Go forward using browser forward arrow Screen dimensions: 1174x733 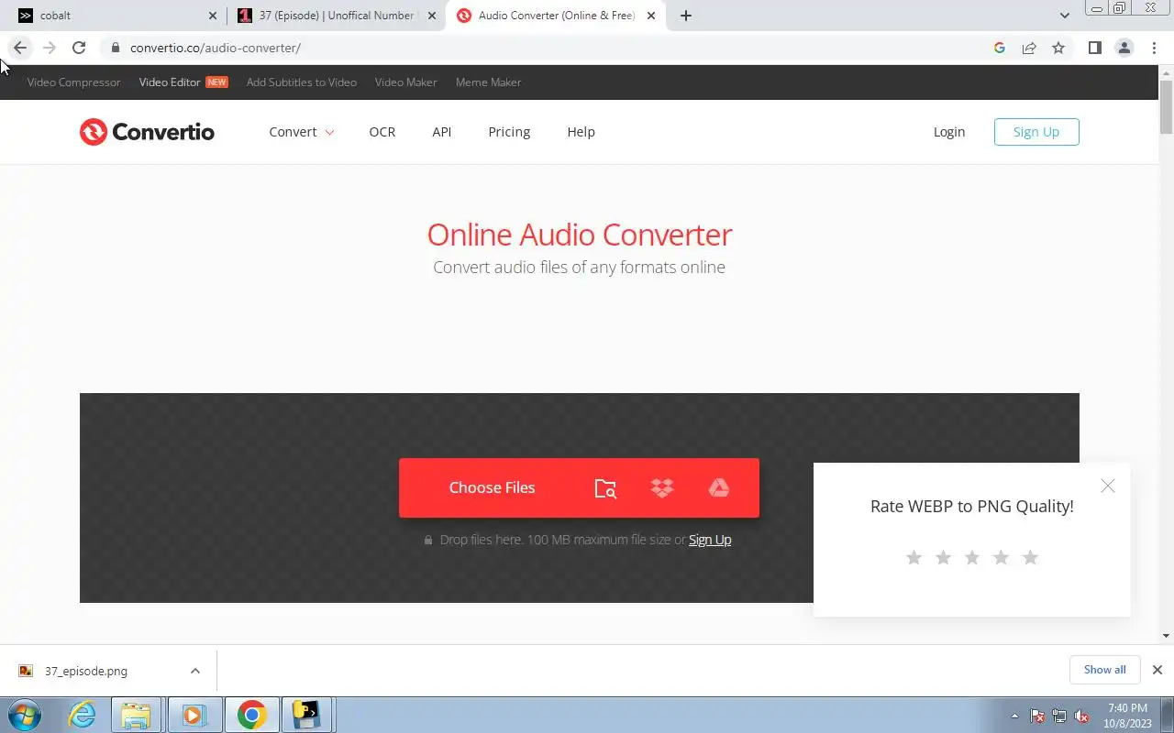(x=50, y=48)
